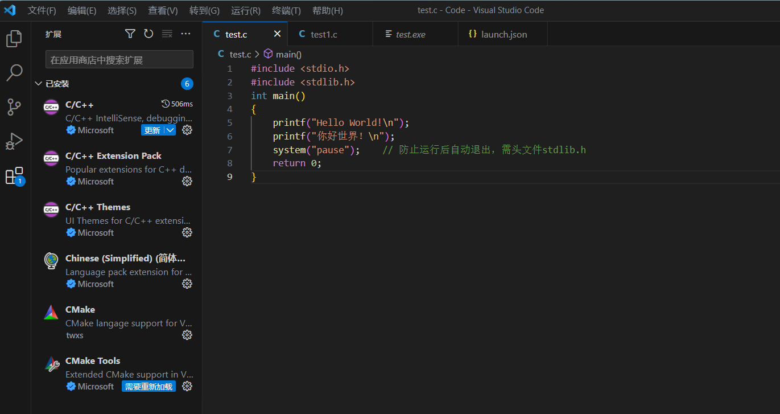Click the C/C++ extension logo
Viewport: 780px width, 414px height.
pyautogui.click(x=51, y=107)
